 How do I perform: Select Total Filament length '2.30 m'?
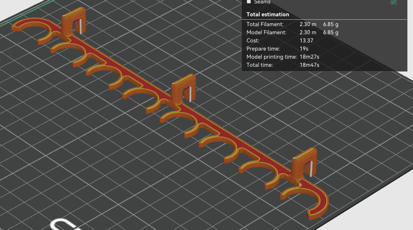pyautogui.click(x=308, y=24)
